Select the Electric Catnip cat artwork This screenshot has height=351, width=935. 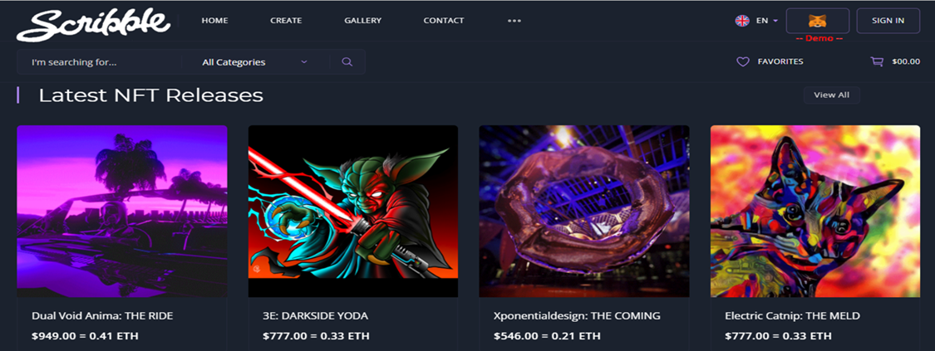(x=815, y=212)
